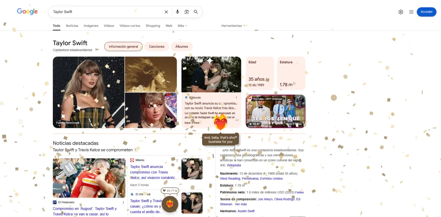Go to the Noticias tab
441x217 pixels.
click(72, 26)
